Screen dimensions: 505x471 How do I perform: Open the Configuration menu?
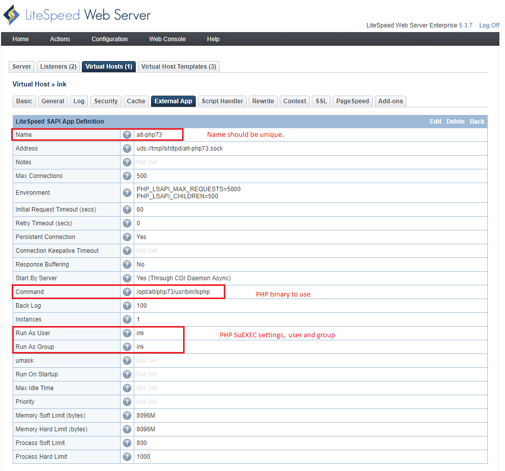pos(109,39)
